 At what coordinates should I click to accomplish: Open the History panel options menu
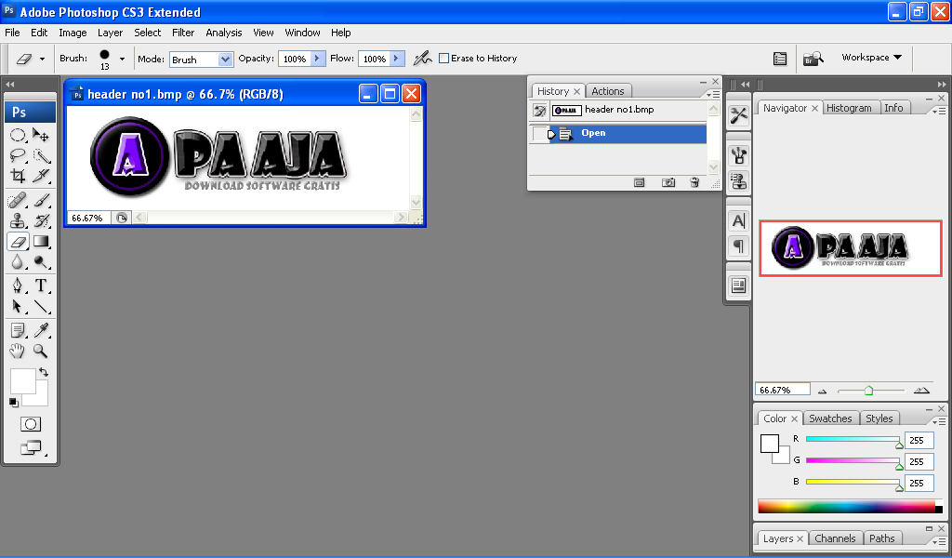coord(713,95)
